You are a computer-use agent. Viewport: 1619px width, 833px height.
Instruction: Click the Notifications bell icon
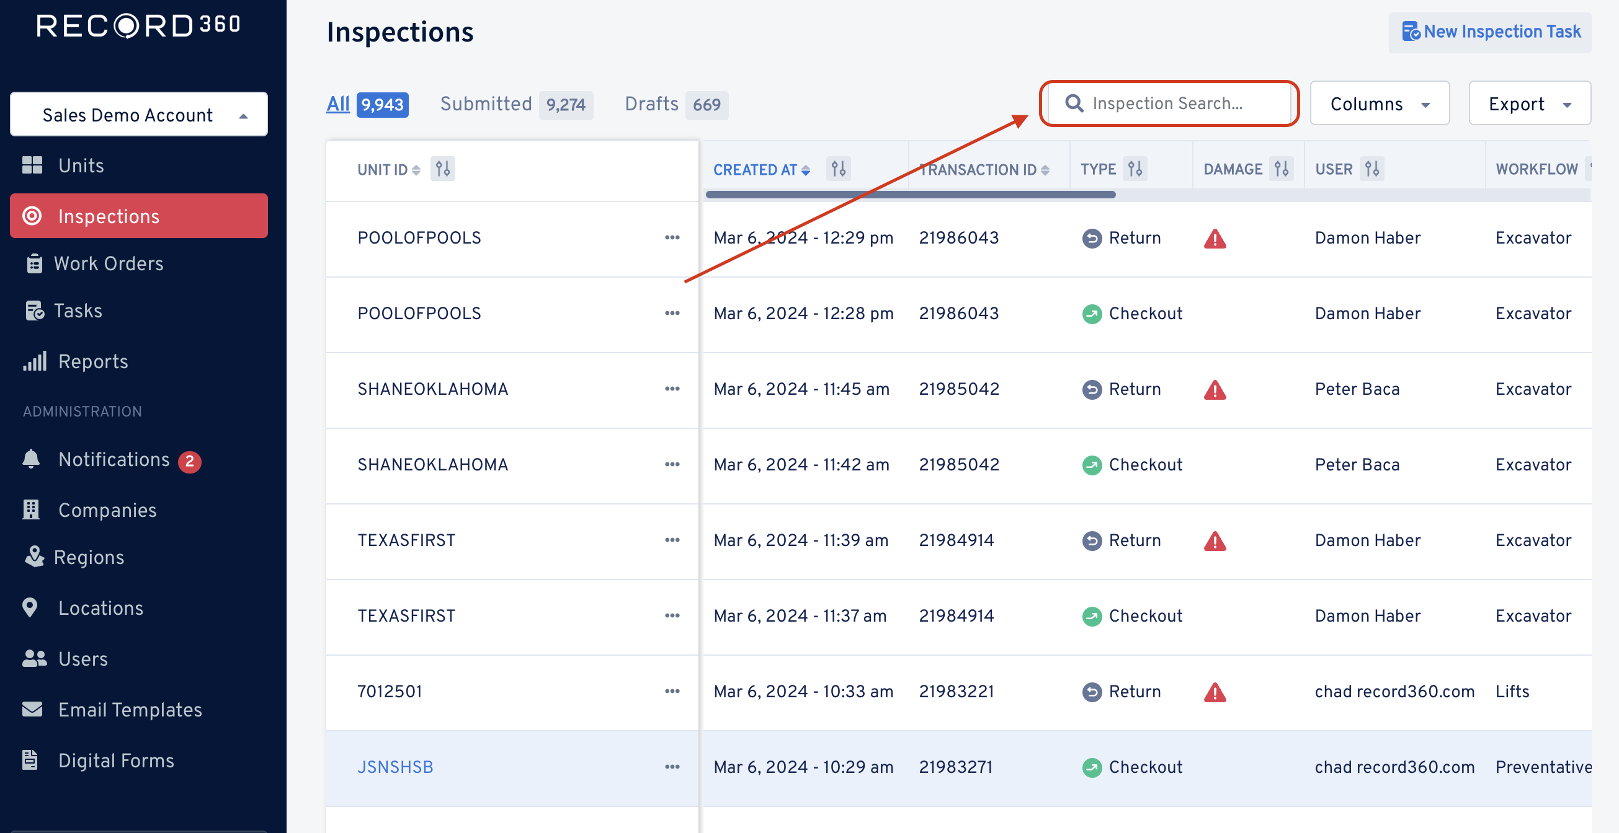pos(32,459)
